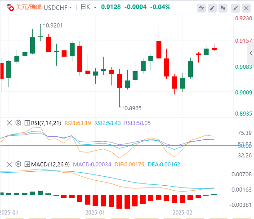Click the RSI(7,14,21) label
Viewport: 254px width, 219px height.
[46, 123]
